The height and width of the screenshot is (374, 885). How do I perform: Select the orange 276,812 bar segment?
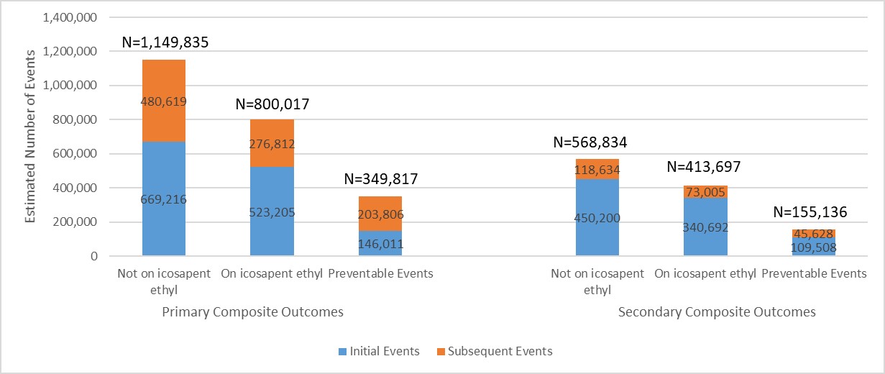[272, 143]
